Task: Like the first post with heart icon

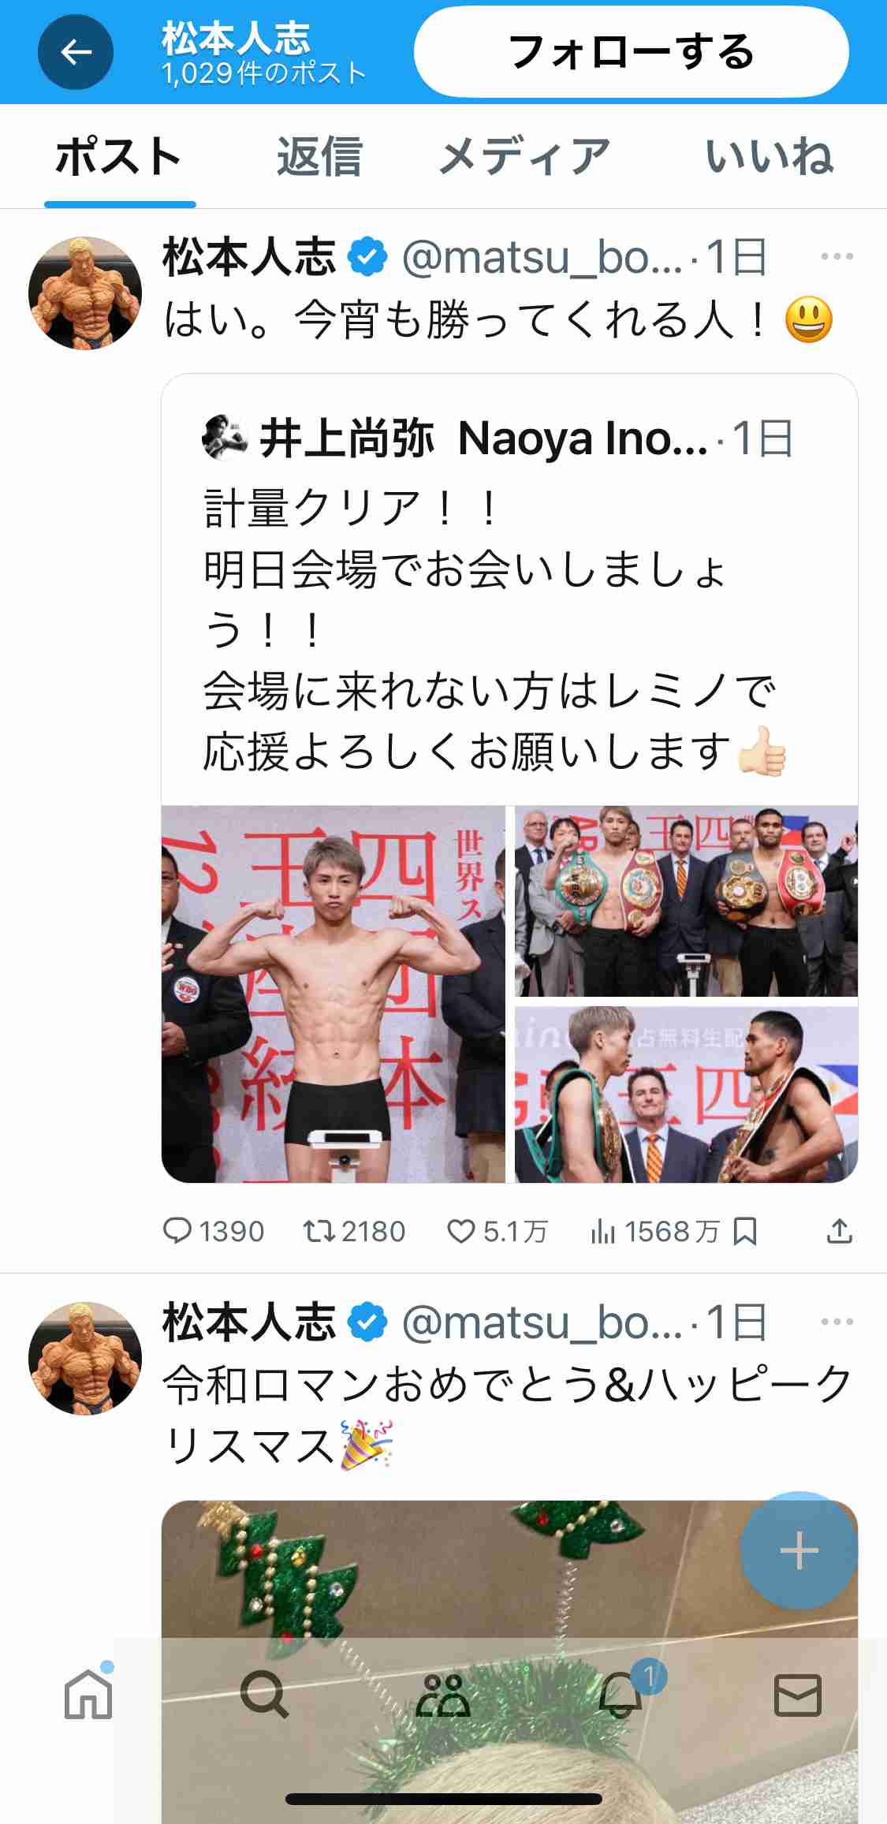Action: click(497, 1231)
